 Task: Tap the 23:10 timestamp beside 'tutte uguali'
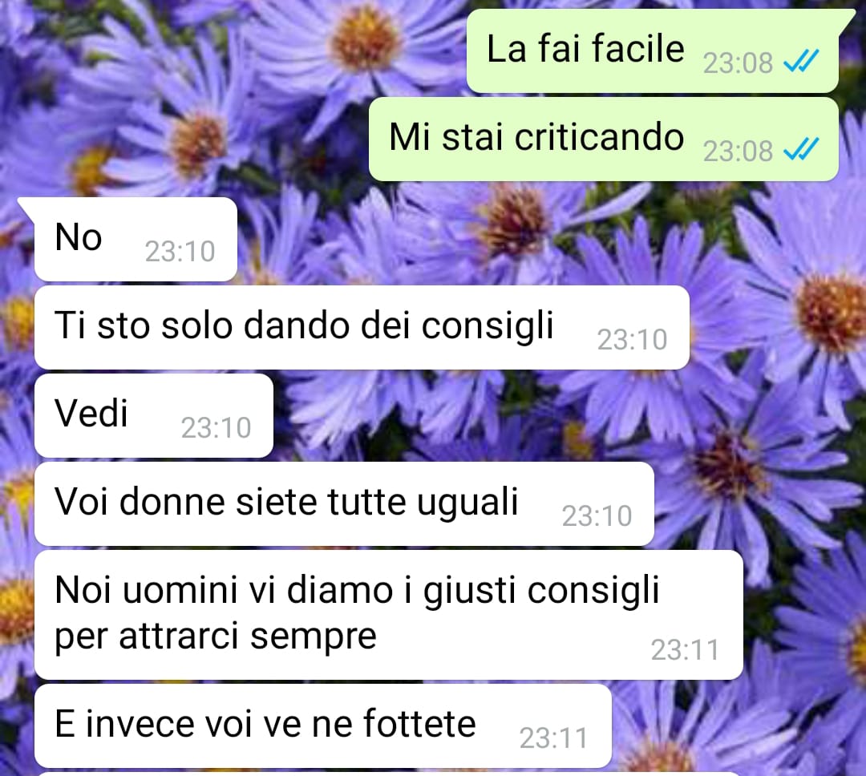[x=597, y=515]
